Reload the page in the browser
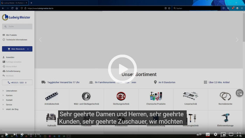 [x=12, y=8]
